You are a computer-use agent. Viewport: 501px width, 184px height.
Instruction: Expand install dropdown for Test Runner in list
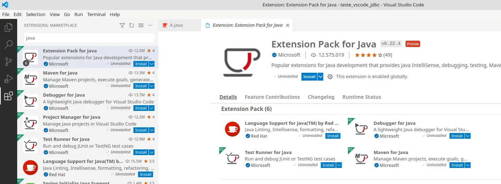152,152
